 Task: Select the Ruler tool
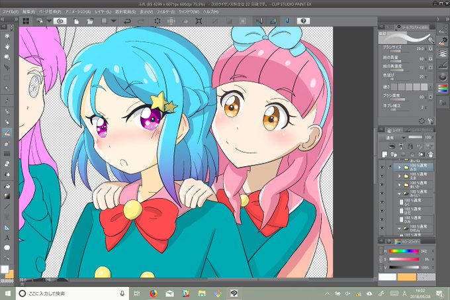click(7, 227)
